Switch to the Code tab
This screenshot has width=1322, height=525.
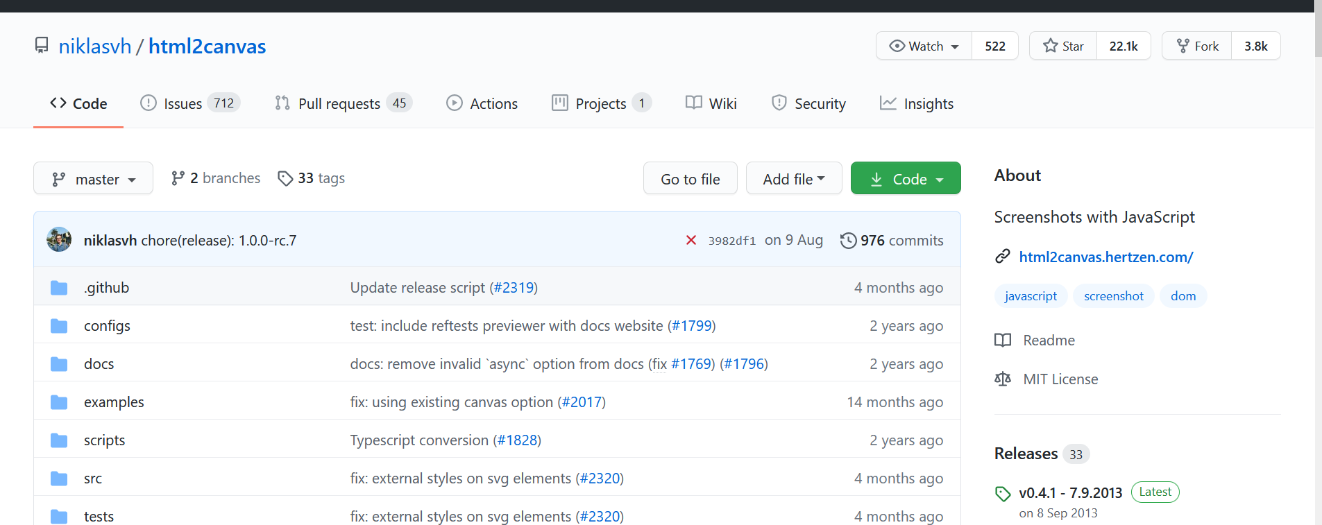[x=78, y=103]
